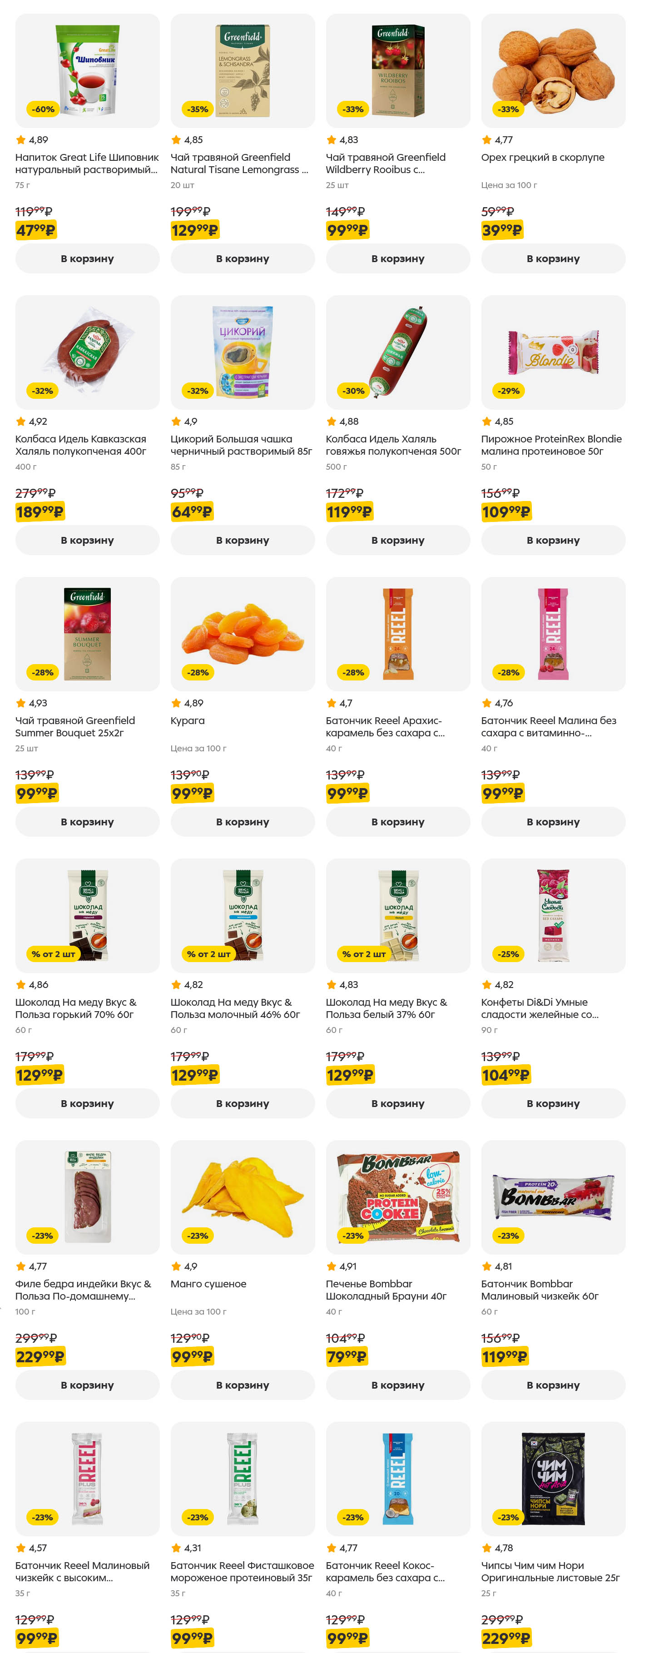
Task: Click the ProteinRex Blondie product image
Action: coord(553,352)
